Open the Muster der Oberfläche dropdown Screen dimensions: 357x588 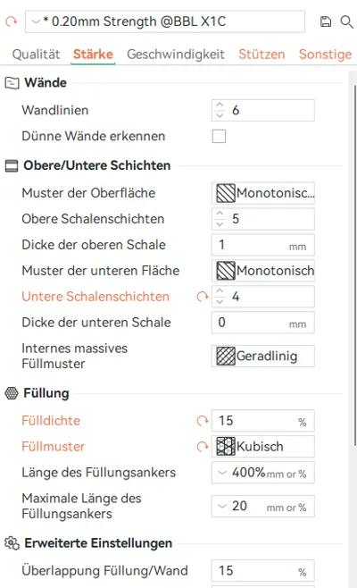point(263,193)
